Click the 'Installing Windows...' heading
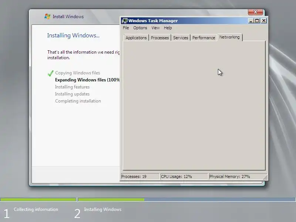The width and height of the screenshot is (296, 222). [x=73, y=36]
